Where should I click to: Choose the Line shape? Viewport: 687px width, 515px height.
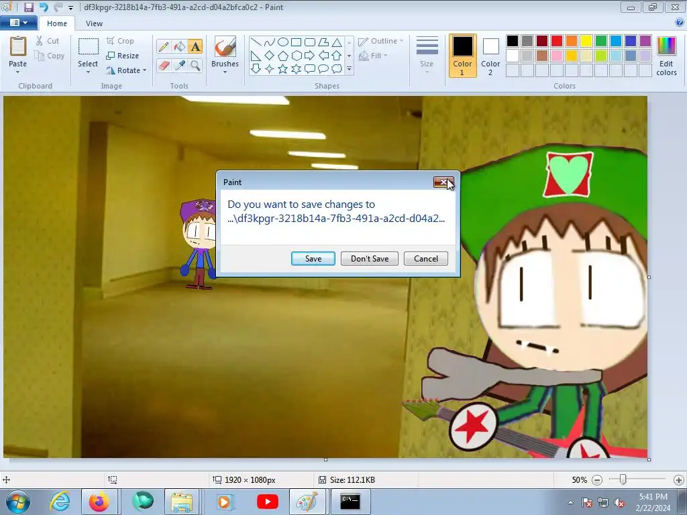tap(256, 42)
